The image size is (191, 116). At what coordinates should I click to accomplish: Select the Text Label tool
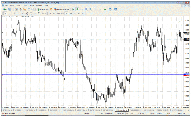39,13
